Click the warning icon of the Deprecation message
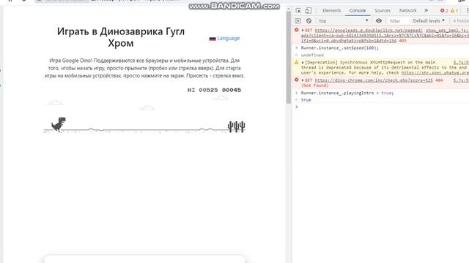 296,62
